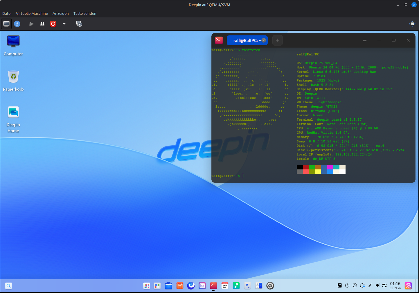Click the terminal icon in the dock
Screen dimensions: 419x293
[213, 286]
